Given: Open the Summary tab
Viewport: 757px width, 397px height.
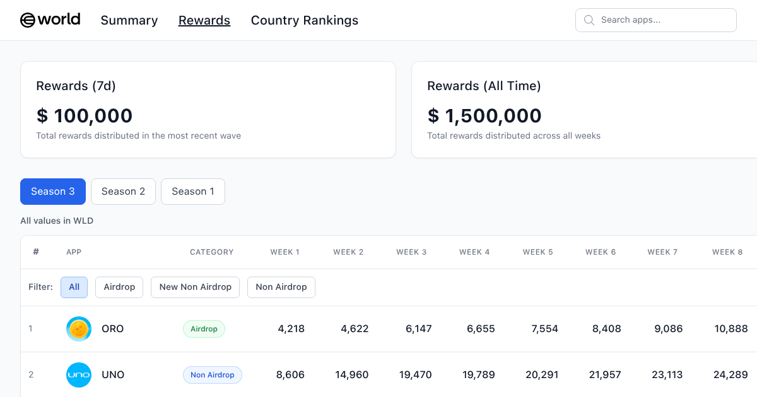Looking at the screenshot, I should pos(129,20).
